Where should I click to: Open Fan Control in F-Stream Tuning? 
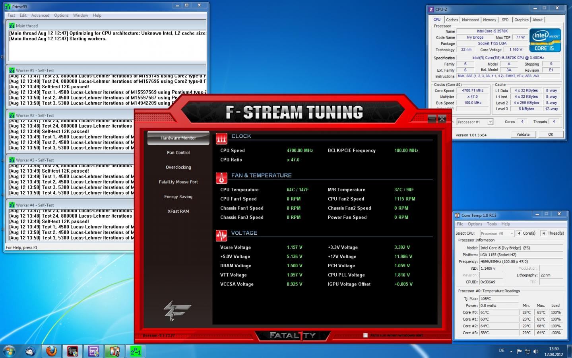point(178,152)
